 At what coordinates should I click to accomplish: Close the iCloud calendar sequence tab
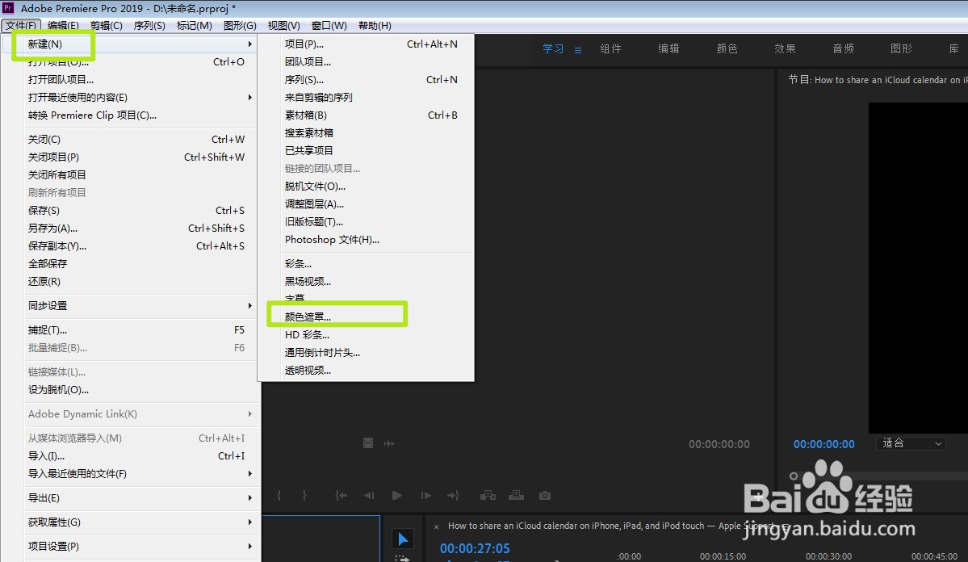436,526
